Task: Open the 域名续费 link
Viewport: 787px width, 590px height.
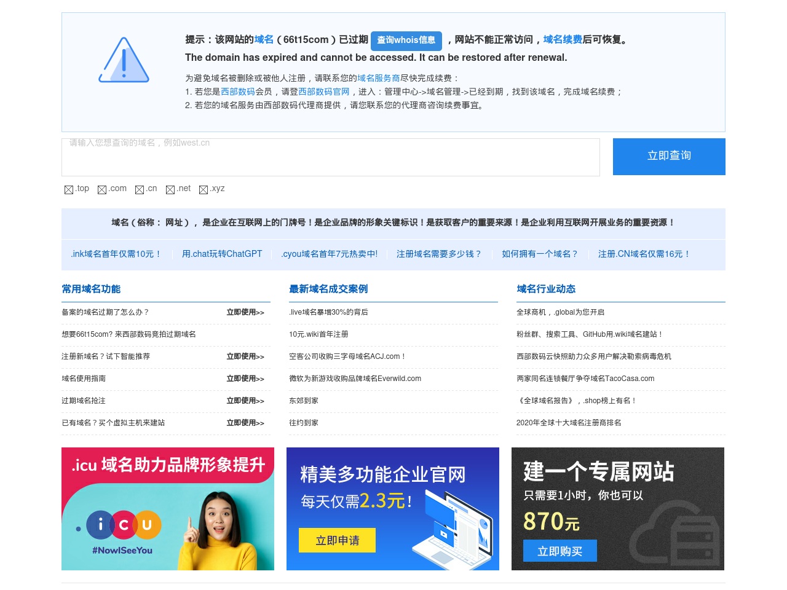Action: coord(563,39)
